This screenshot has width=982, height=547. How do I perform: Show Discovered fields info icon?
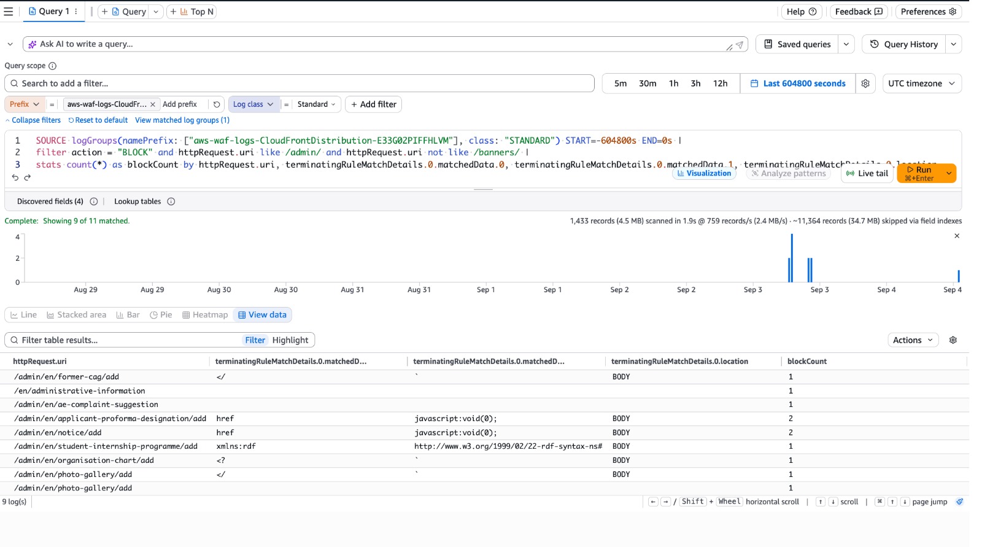pos(94,201)
